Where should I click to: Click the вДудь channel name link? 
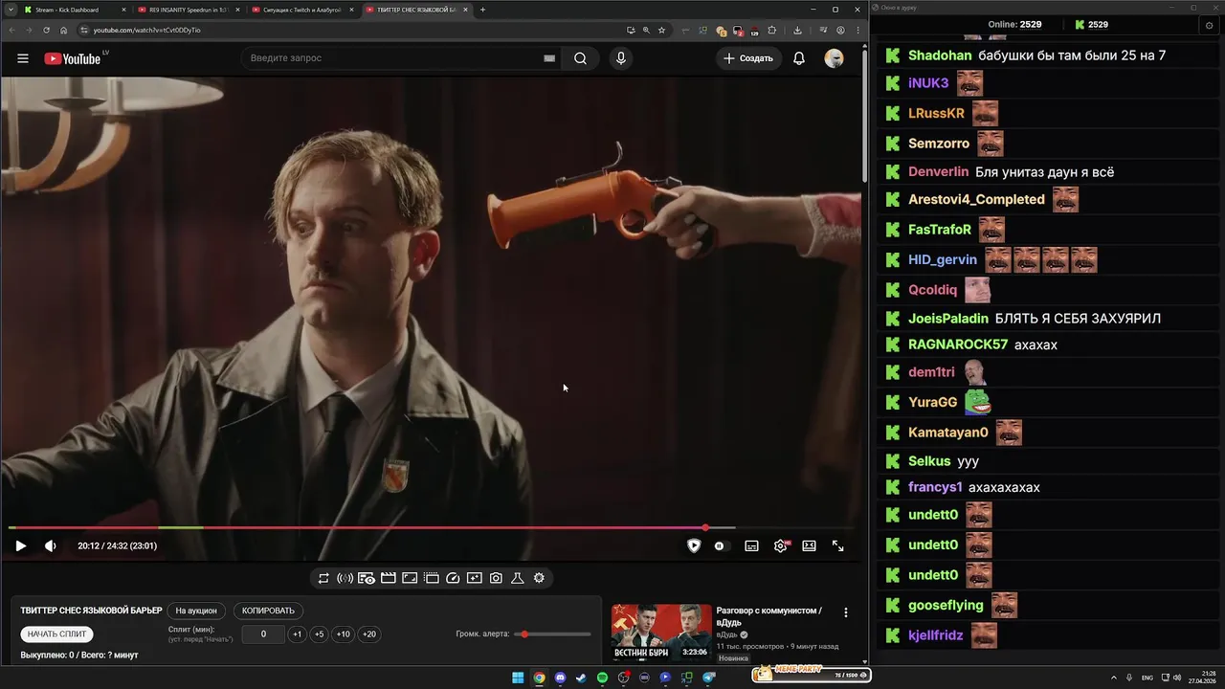tap(727, 634)
